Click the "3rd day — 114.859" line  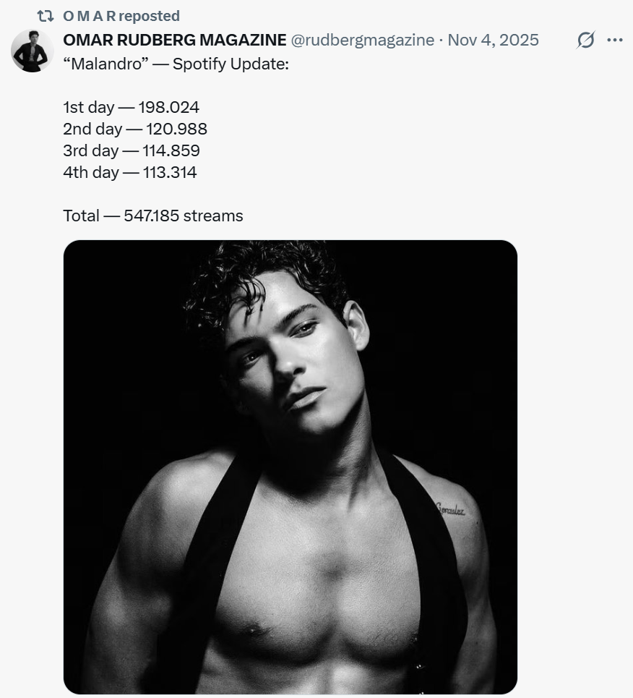click(x=132, y=151)
